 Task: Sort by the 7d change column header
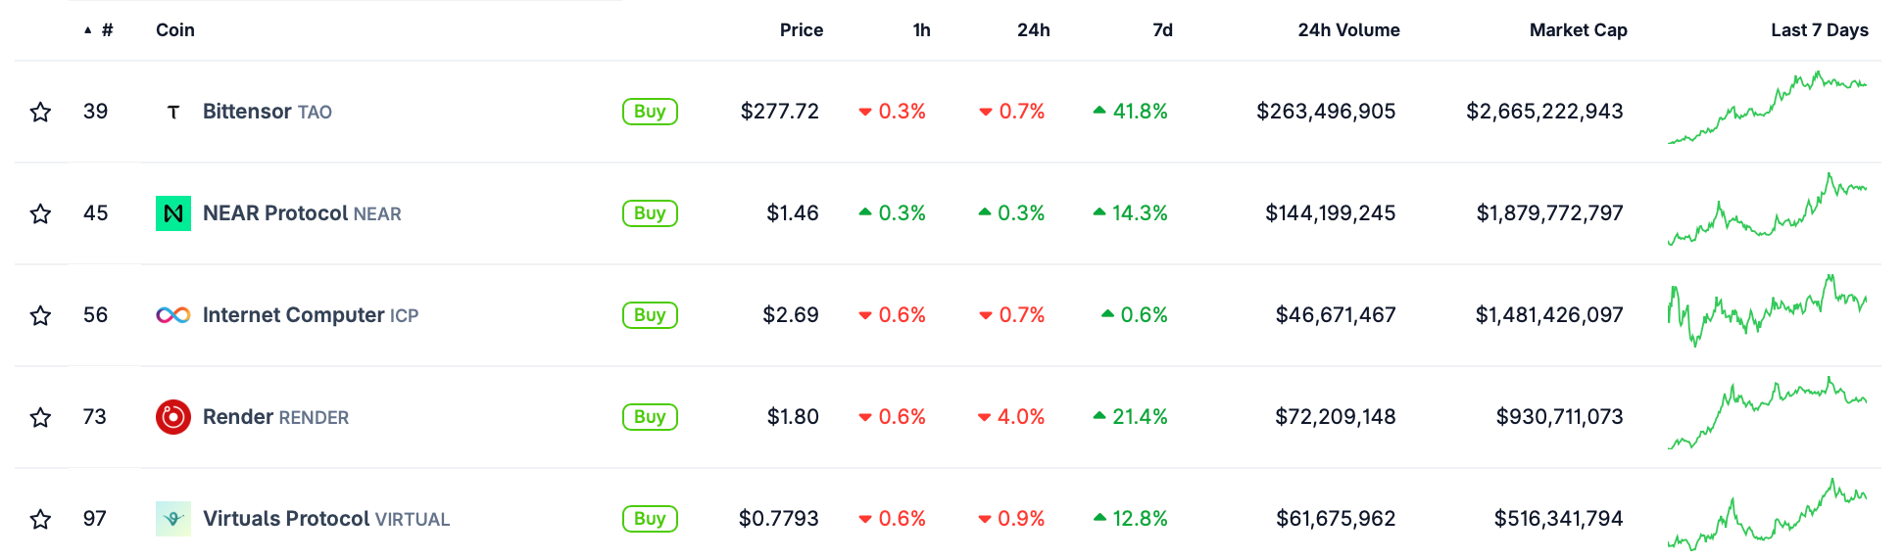(1162, 30)
